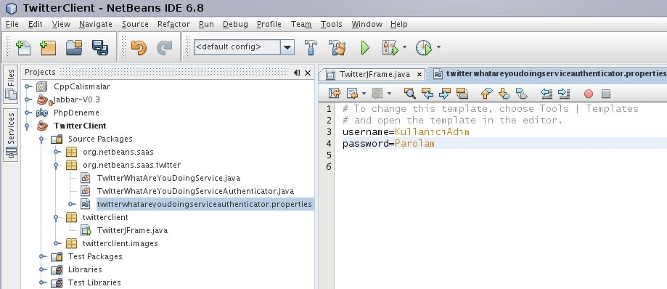Screen dimensions: 667x289
Task: Click the Build Main Project hammer icon
Action: (x=311, y=47)
